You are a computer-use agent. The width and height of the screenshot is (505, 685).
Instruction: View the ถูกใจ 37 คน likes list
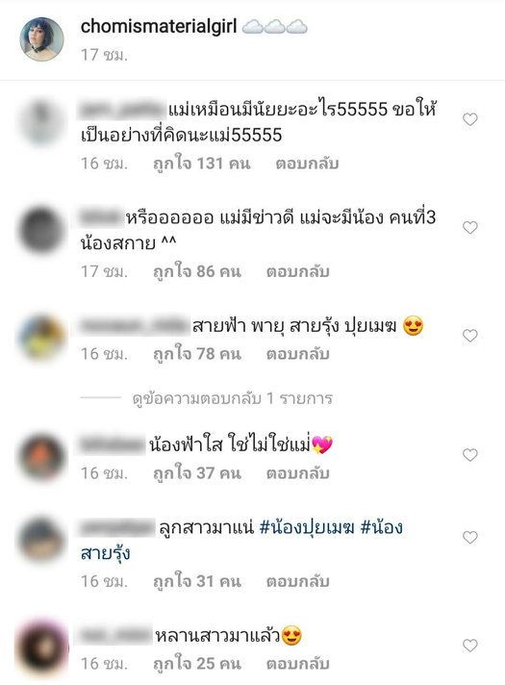pos(197,472)
